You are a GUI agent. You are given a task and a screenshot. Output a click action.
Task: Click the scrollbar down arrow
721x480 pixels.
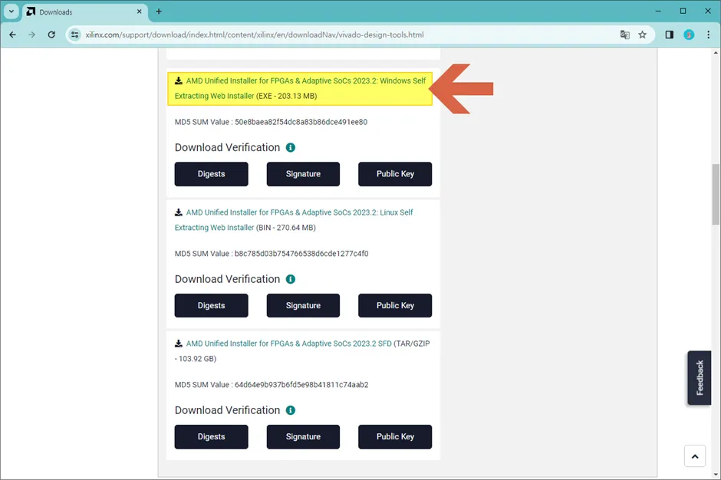pyautogui.click(x=716, y=475)
